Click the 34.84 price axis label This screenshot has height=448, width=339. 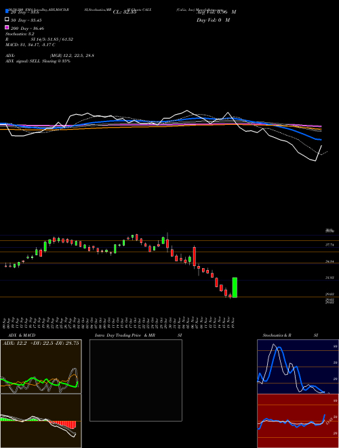(330, 261)
